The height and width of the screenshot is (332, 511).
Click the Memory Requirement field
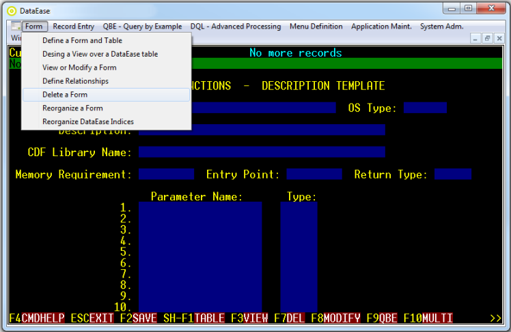coord(166,174)
